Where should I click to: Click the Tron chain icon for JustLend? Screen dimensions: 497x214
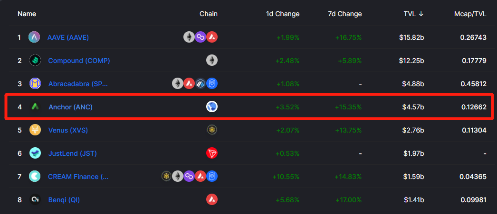tap(212, 153)
